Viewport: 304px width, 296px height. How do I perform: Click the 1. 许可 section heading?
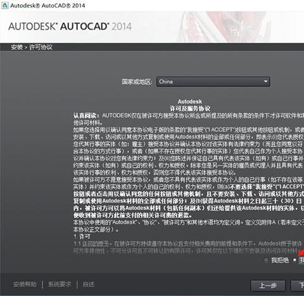pos(82,236)
